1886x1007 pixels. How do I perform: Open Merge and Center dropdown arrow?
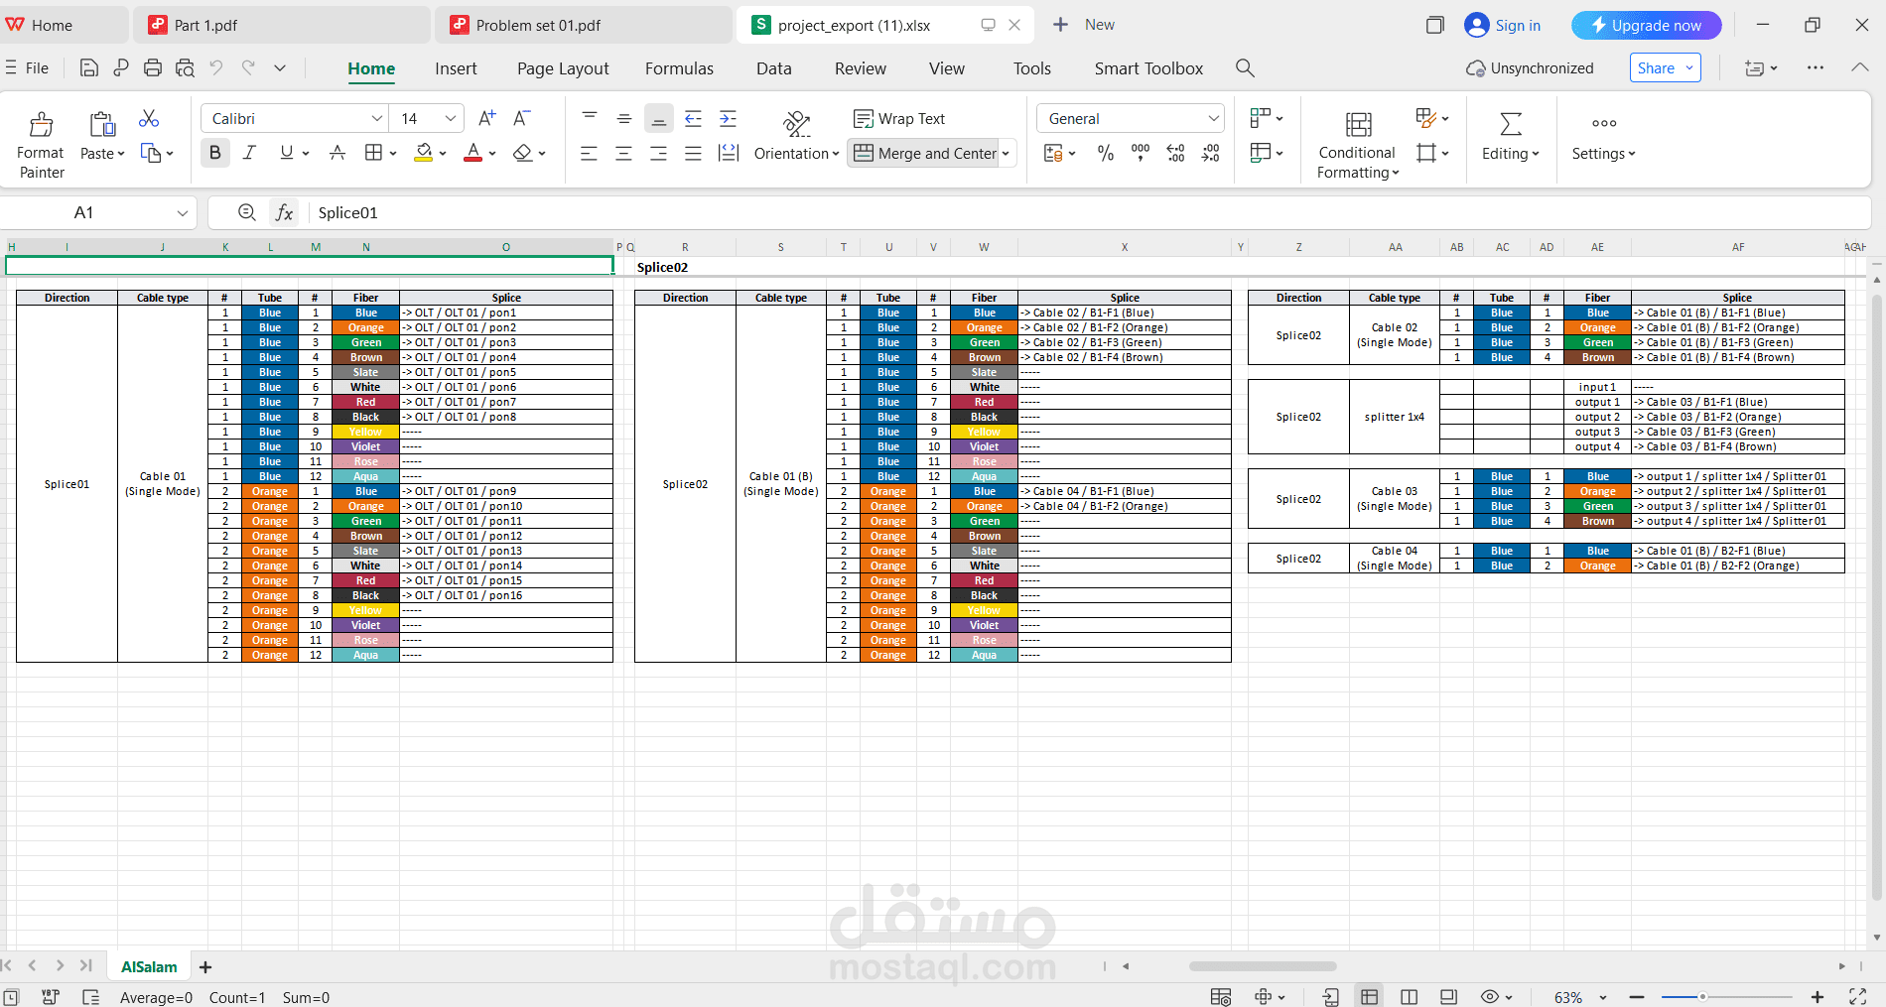(x=1006, y=154)
